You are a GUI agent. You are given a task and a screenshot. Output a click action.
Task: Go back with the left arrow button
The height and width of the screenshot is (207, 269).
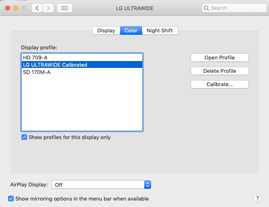[37, 8]
